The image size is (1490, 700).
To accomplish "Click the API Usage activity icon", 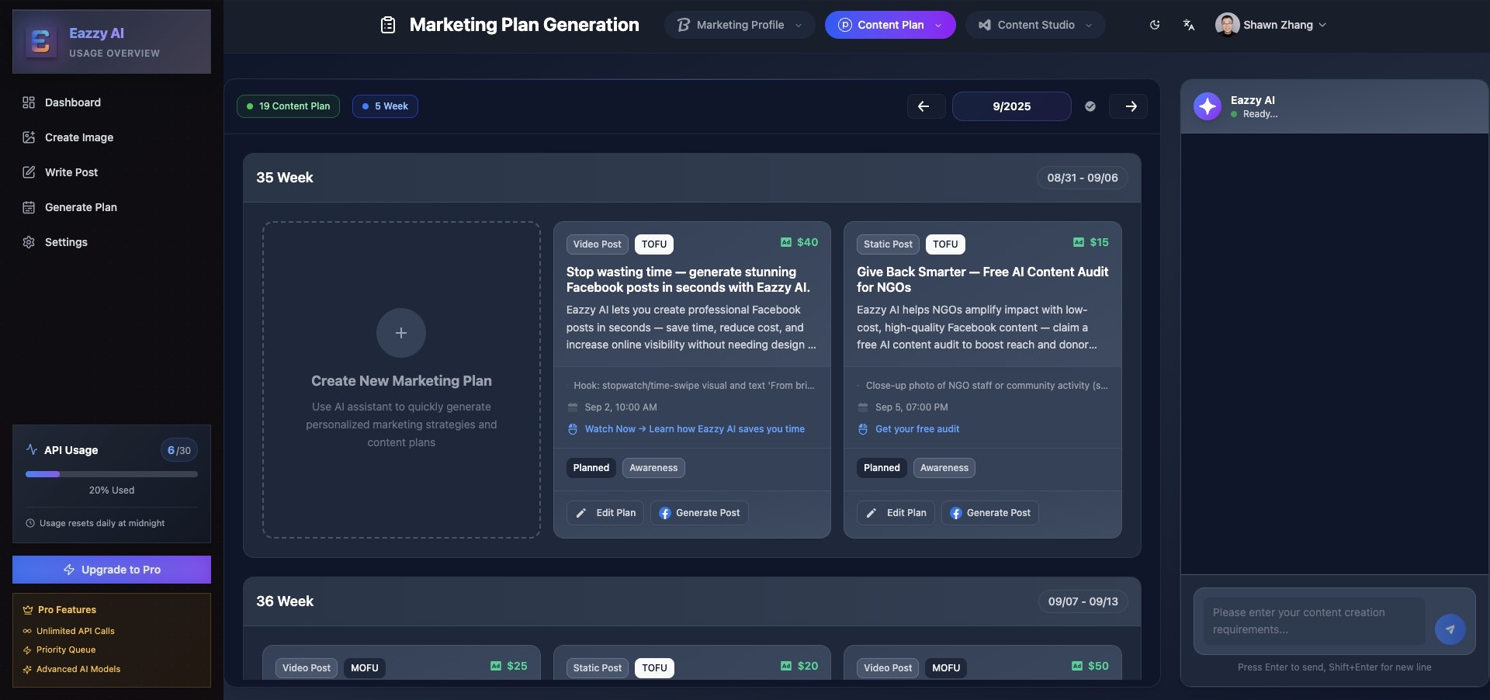I will tap(32, 449).
